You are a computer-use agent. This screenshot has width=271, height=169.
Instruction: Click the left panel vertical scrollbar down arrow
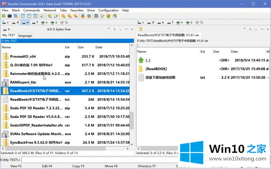tap(132, 144)
